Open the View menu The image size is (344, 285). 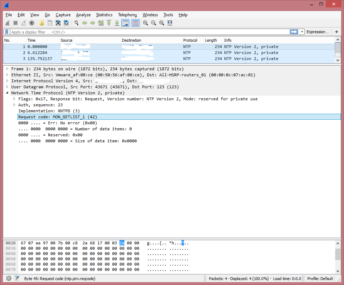click(x=35, y=15)
